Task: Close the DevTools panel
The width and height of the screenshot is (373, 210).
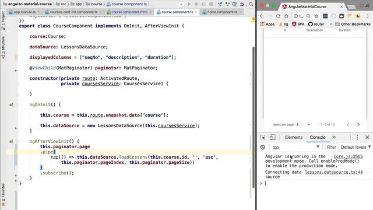Action: (367, 138)
